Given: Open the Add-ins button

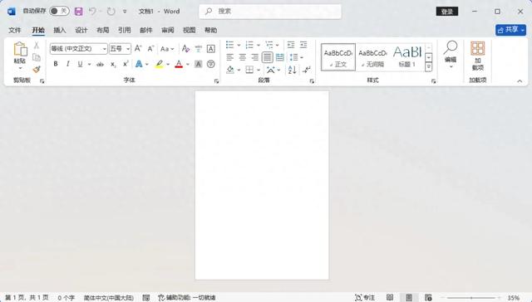Looking at the screenshot, I should (478, 56).
